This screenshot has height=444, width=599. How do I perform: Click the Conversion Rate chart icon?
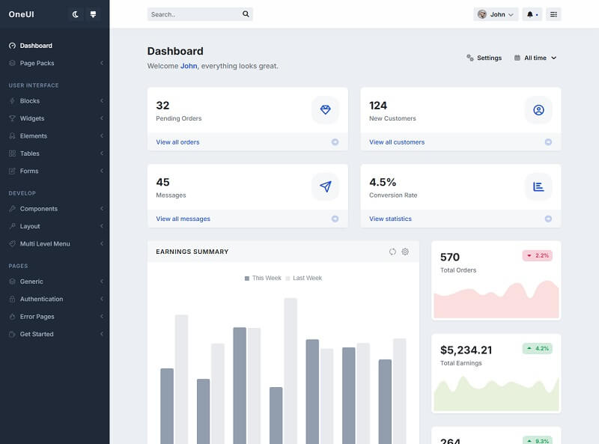(x=538, y=187)
